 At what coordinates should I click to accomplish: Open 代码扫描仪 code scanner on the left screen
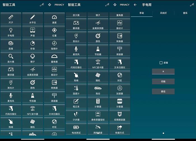[x=11, y=110]
